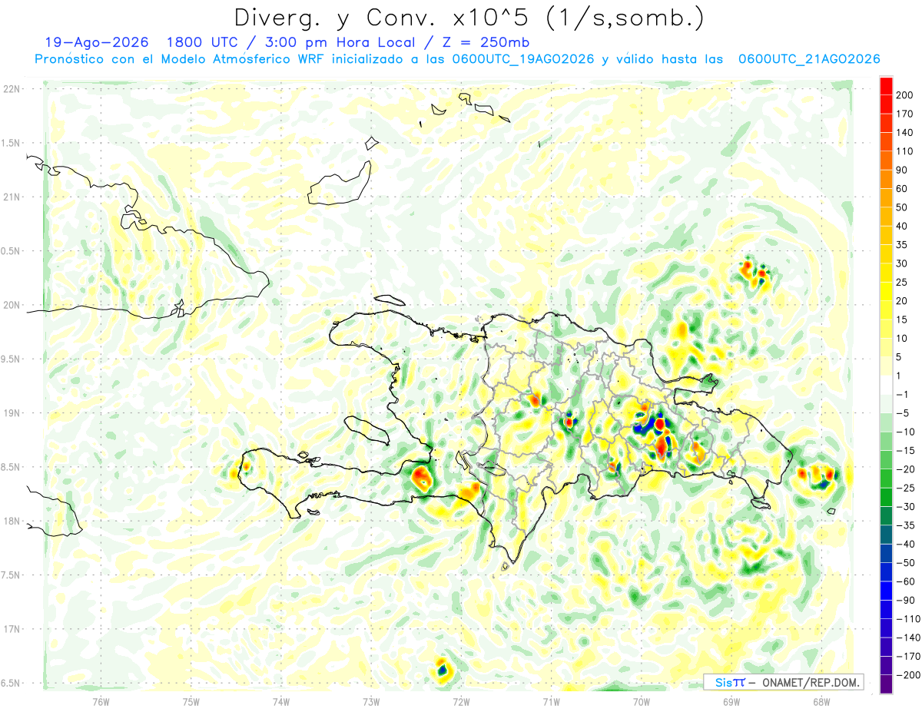Click the "68W" longitude label
922x712 pixels.
tap(821, 700)
